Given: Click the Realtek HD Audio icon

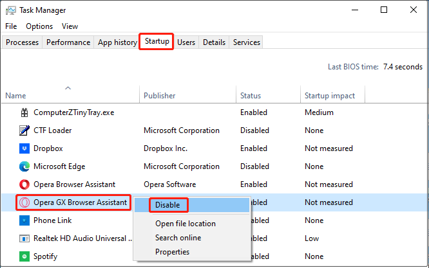Looking at the screenshot, I should (24, 238).
